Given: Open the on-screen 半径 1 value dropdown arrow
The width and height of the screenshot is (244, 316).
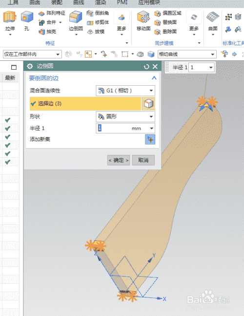Looking at the screenshot, I should pyautogui.click(x=211, y=67).
